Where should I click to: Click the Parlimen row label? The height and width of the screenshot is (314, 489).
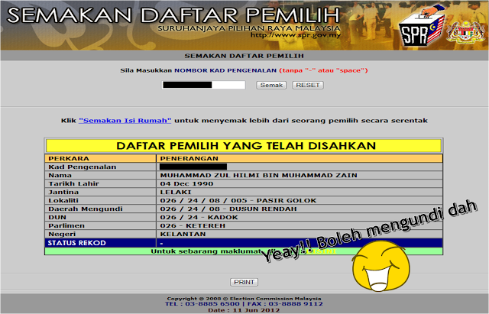(66, 225)
